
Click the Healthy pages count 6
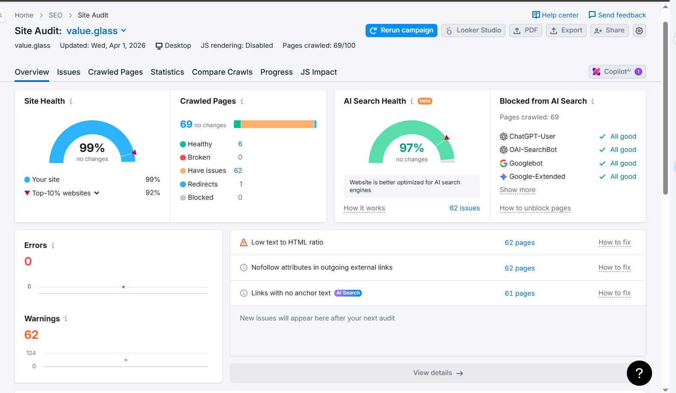pyautogui.click(x=240, y=144)
